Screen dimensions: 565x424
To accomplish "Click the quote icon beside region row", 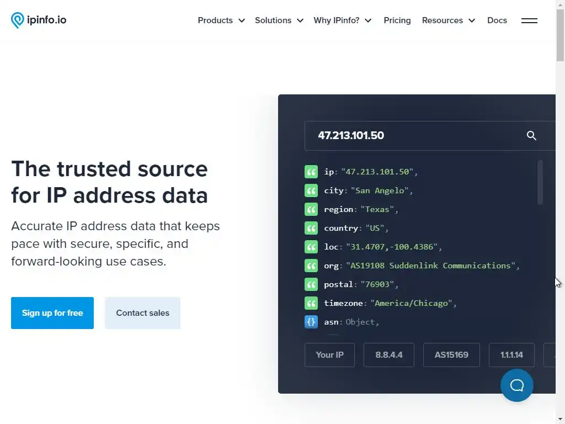I will coord(311,209).
